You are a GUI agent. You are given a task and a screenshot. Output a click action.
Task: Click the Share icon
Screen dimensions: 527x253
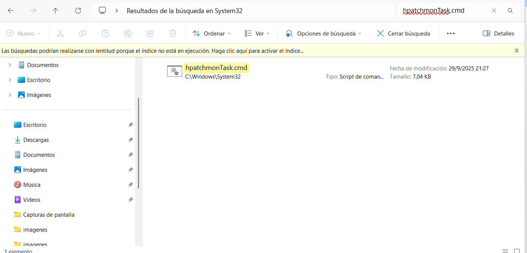pyautogui.click(x=150, y=33)
